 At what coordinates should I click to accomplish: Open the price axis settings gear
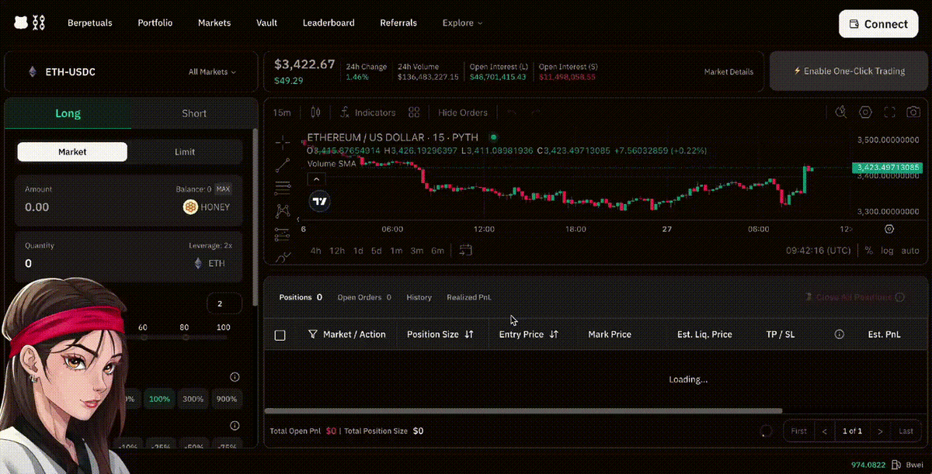[x=889, y=229]
